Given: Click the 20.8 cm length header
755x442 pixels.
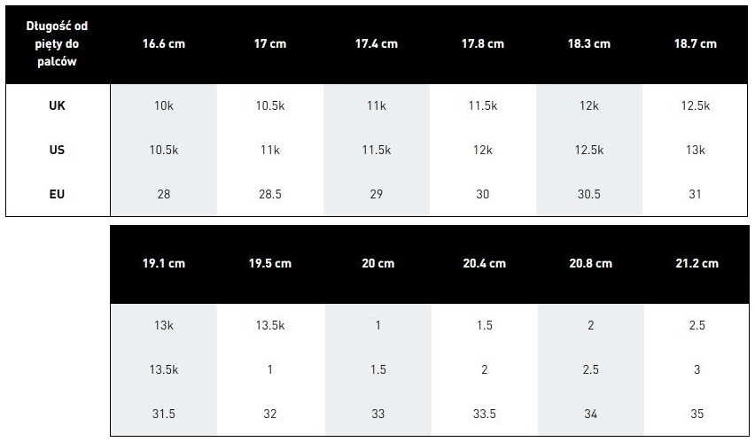Looking at the screenshot, I should pyautogui.click(x=590, y=264).
